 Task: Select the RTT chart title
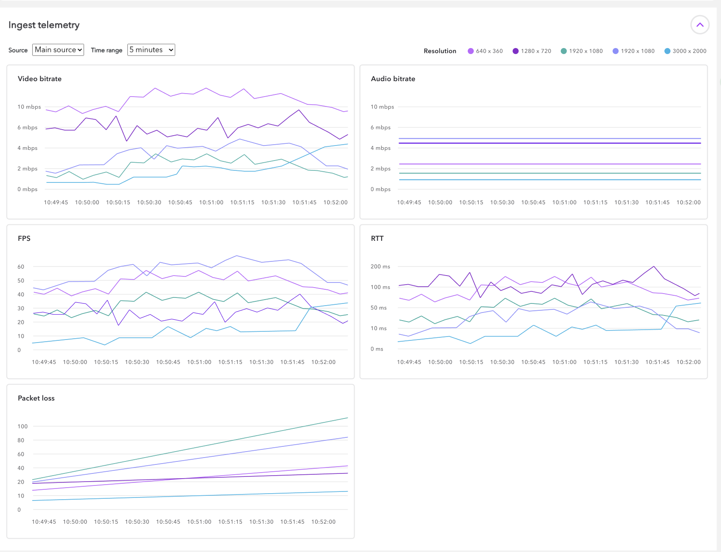point(377,239)
